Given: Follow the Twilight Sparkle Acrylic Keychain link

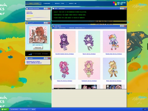Looking at the screenshot, I should point(65,54).
